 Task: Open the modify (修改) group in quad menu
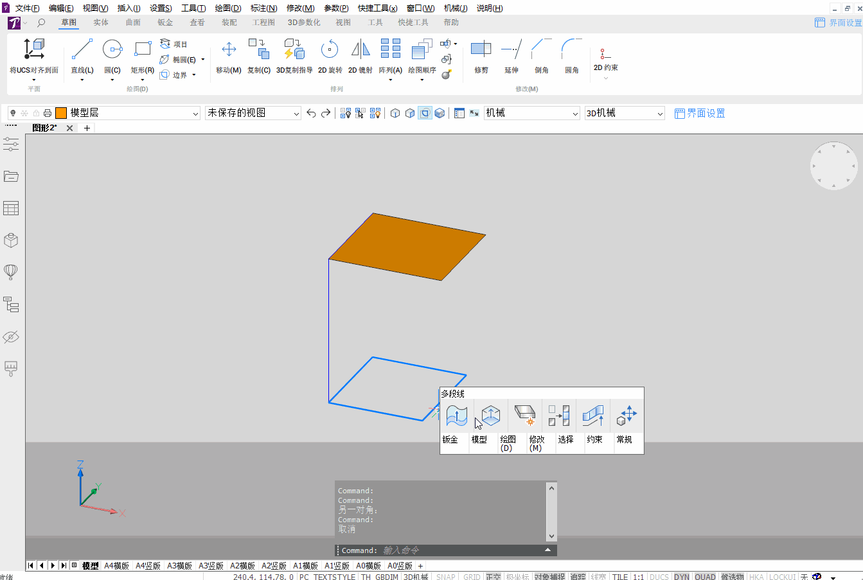(x=537, y=443)
